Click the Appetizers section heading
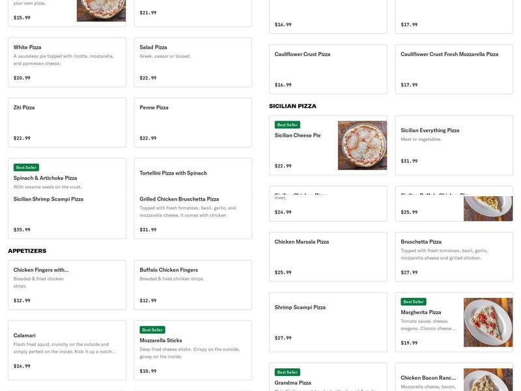Viewport: 521px width, 391px height. click(x=27, y=251)
